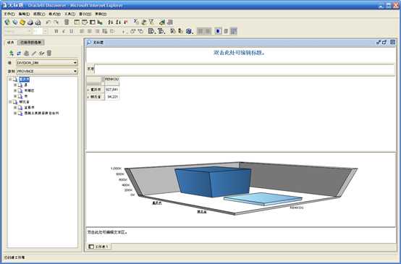Click the blue swap arrows icon in left panel
Screen dimensions: 401x264
click(x=19, y=53)
